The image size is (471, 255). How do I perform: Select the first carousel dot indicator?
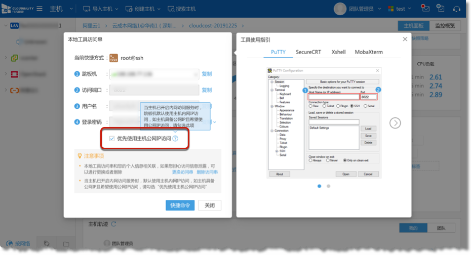tap(319, 186)
